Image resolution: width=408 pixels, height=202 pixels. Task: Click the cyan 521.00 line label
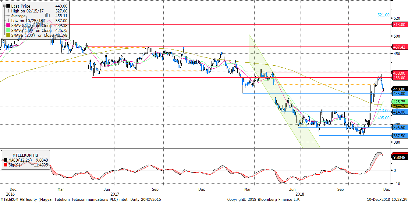(x=383, y=15)
